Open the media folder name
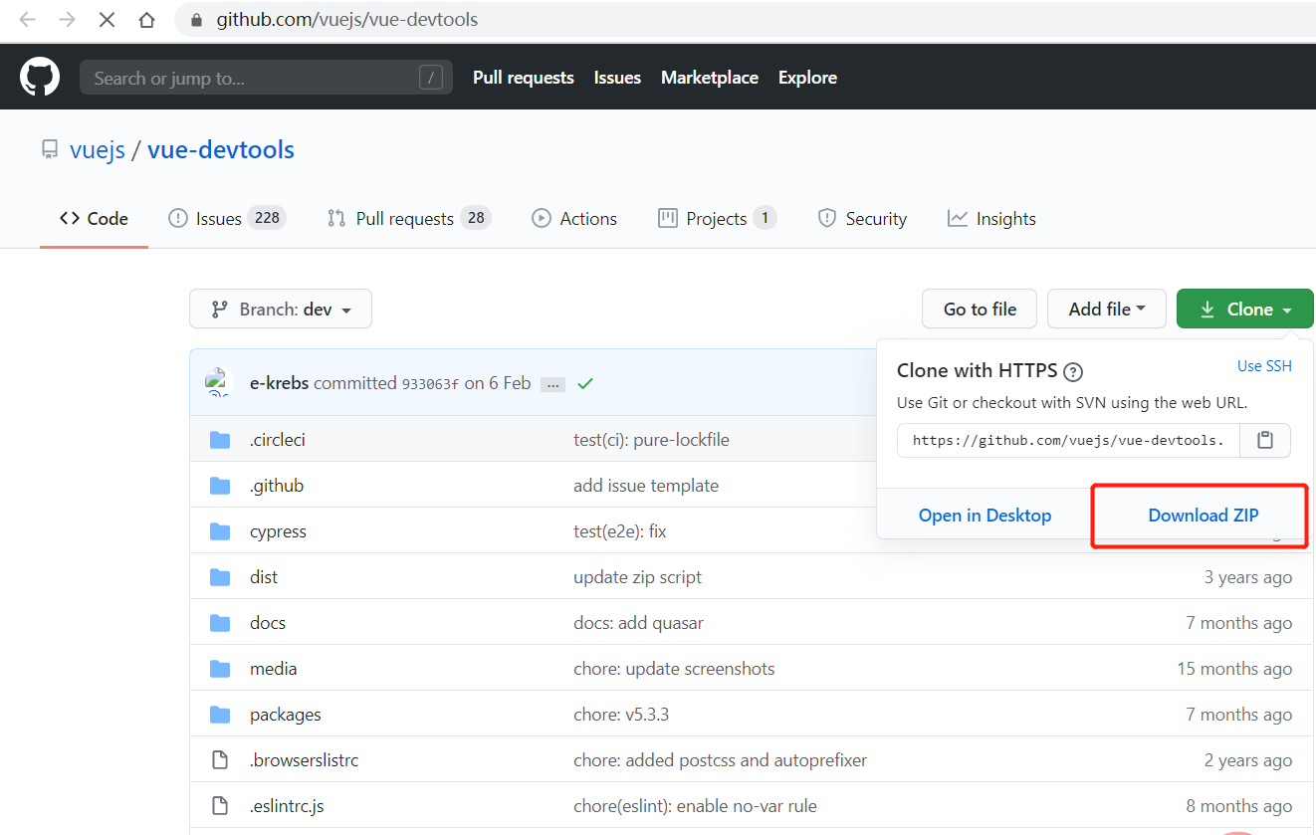 273,669
